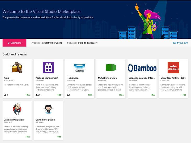This screenshot has height=143, width=191.
Task: Open the GitHub Integration extension title
Action: coord(45,120)
